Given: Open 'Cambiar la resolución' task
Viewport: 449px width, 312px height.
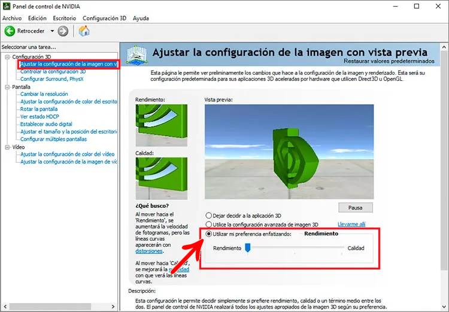Looking at the screenshot, I should [44, 94].
